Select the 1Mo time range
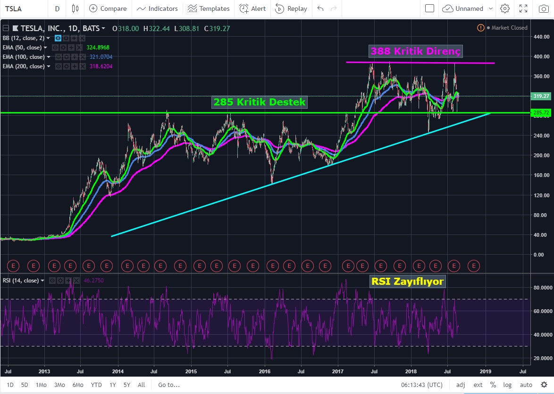 pyautogui.click(x=41, y=385)
